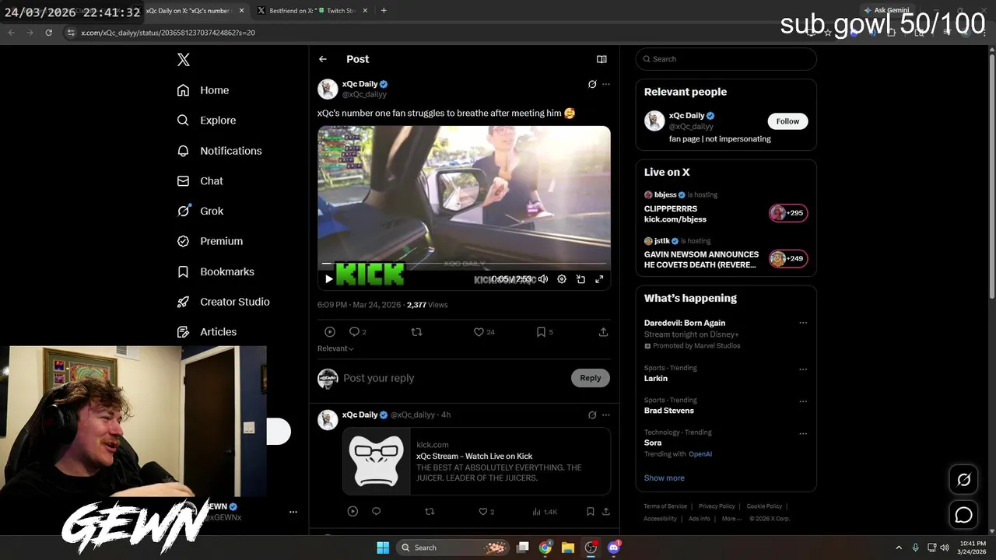996x560 pixels.
Task: Open bbjess CLIPPERRRS live stream
Action: coord(726,208)
